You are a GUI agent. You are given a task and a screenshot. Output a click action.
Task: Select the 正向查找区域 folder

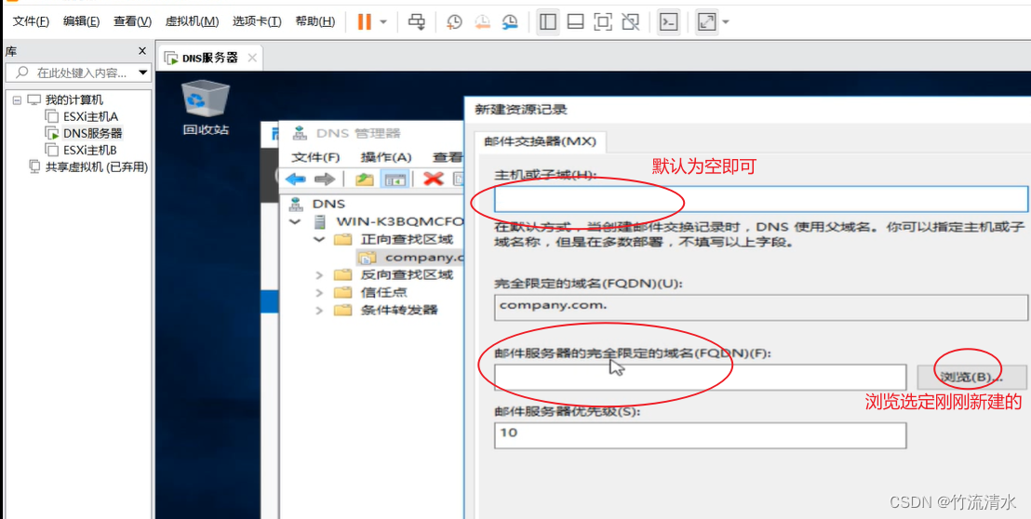(407, 239)
